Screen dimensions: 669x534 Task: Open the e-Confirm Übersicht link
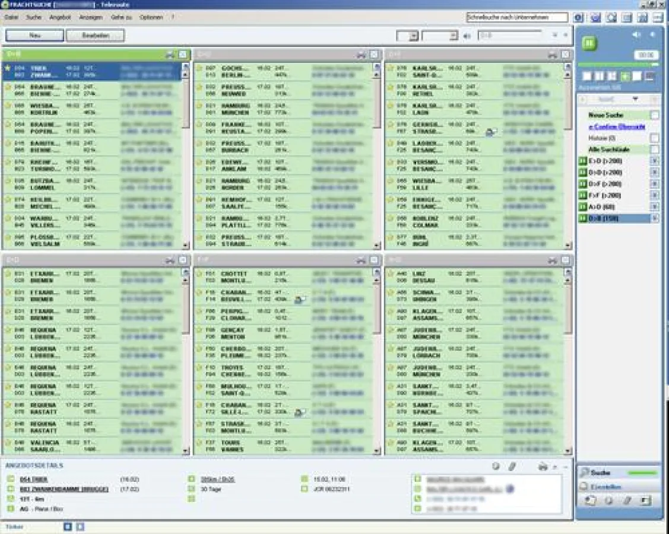click(x=616, y=126)
